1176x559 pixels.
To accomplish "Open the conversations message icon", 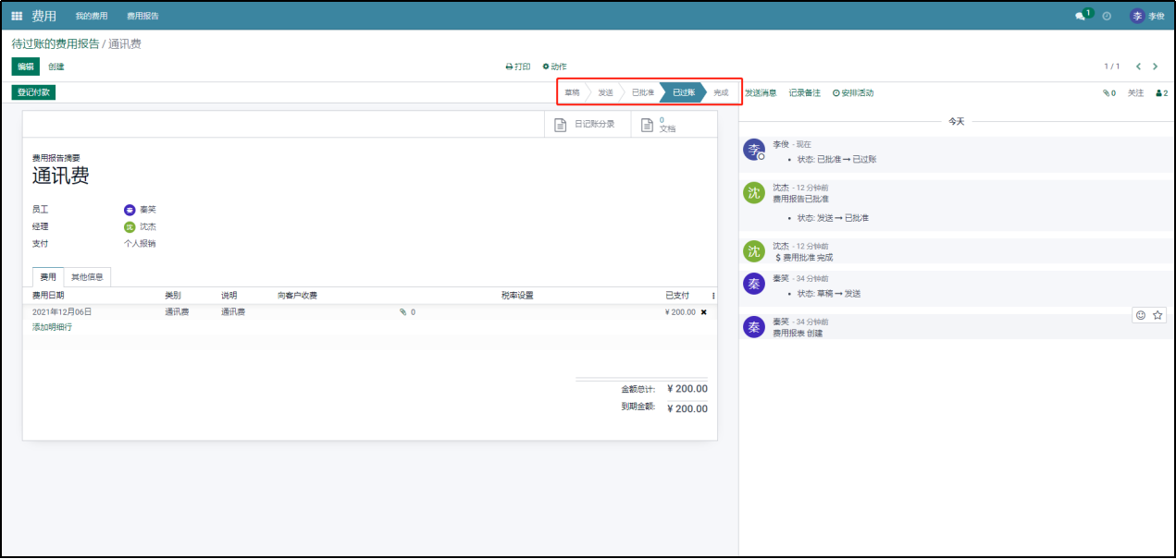I will tap(1080, 16).
